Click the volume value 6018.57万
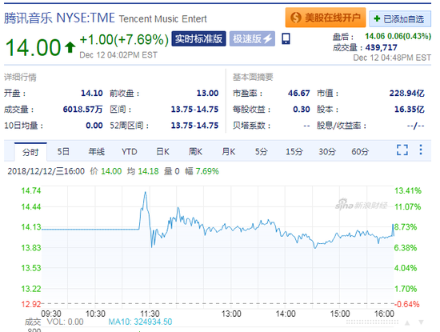Image resolution: width=440 pixels, height=332 pixels. click(82, 109)
